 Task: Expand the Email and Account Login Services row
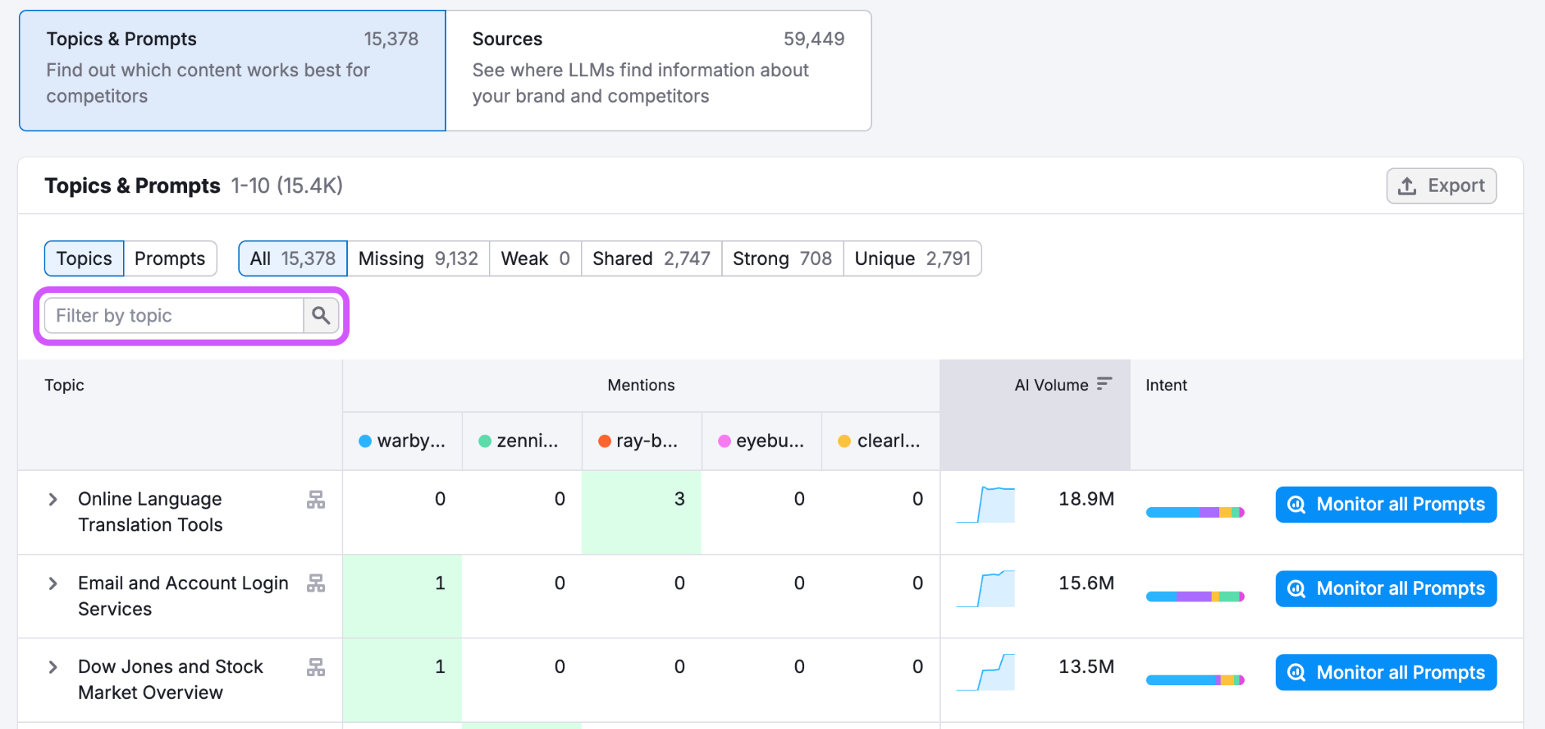[x=53, y=583]
